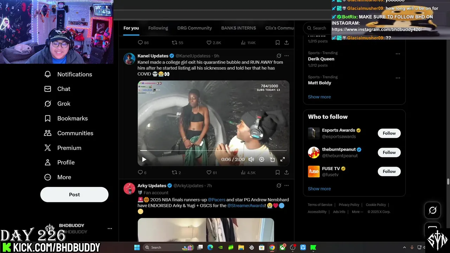The image size is (450, 253).
Task: Toggle picture-in-picture on the video
Action: pos(272,160)
